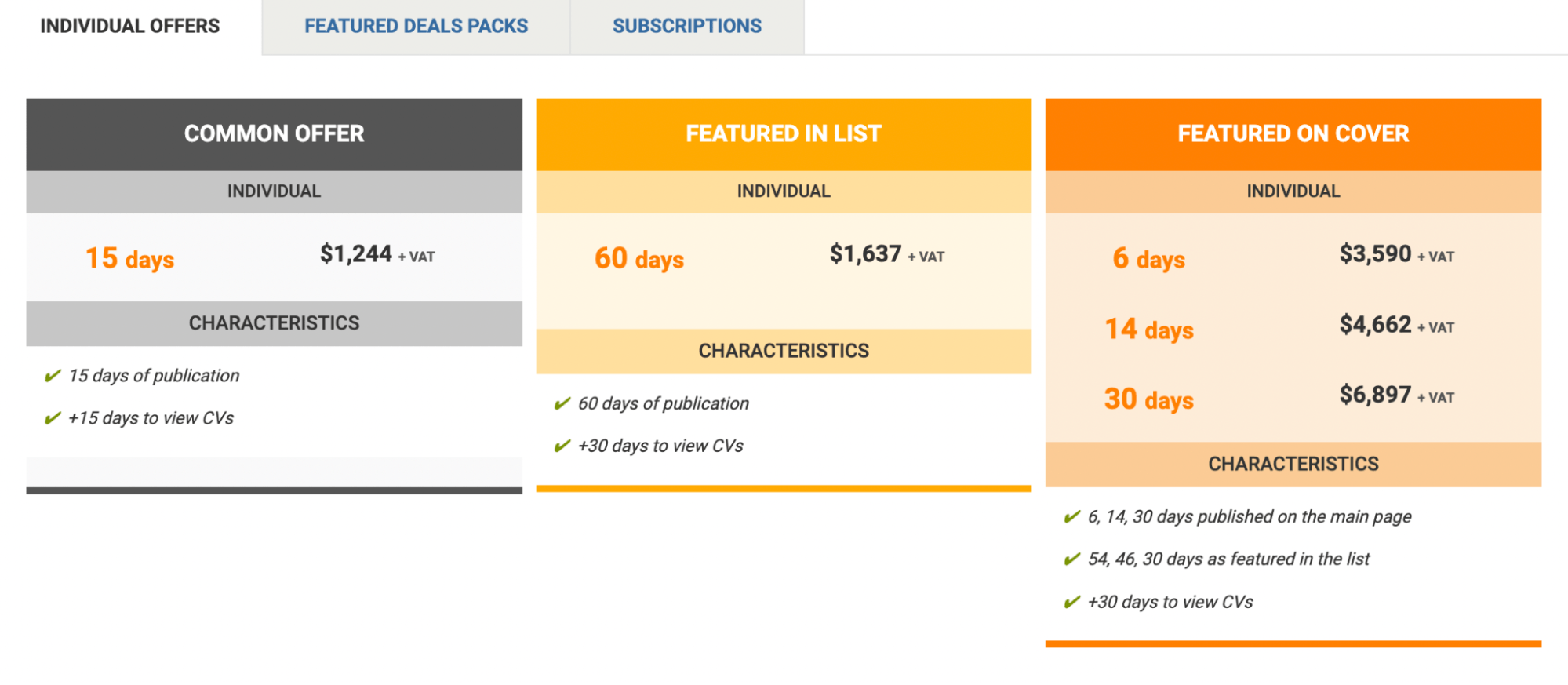
Task: Click the Featured on Cover header
Action: (x=1293, y=133)
